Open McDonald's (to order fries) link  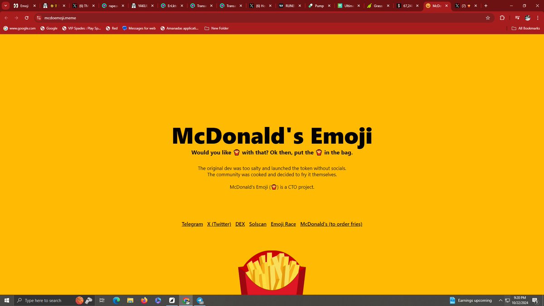click(x=331, y=224)
